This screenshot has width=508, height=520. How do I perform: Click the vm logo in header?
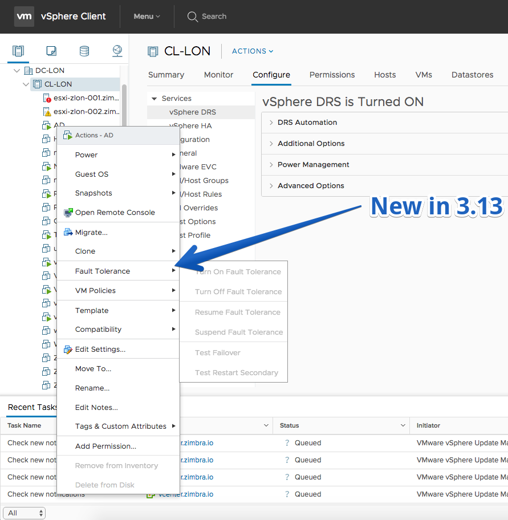pos(24,16)
